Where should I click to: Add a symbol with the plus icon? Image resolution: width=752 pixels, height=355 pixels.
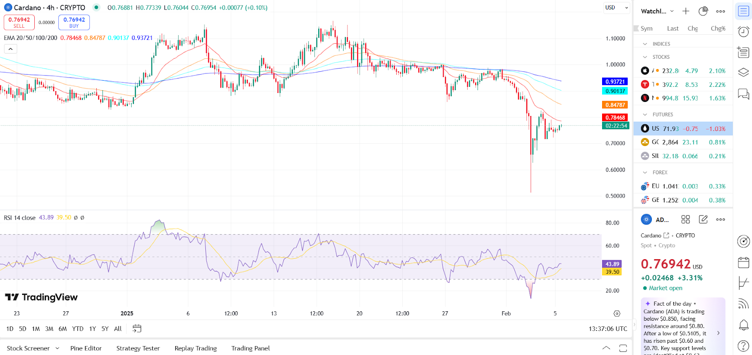(x=686, y=11)
